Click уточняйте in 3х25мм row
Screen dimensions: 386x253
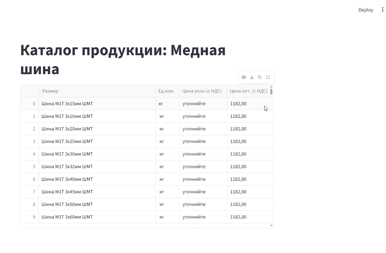tap(203, 141)
